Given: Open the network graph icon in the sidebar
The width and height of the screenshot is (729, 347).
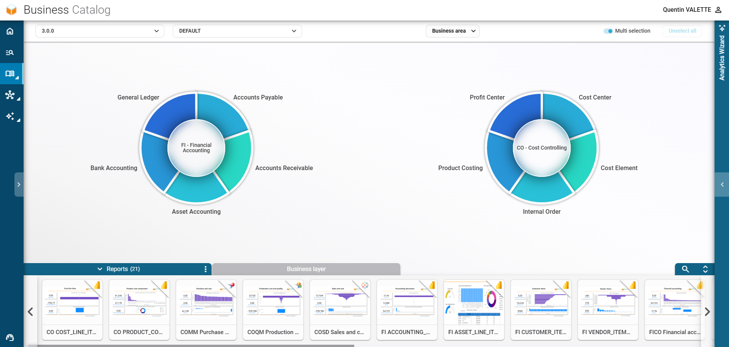Looking at the screenshot, I should [10, 95].
